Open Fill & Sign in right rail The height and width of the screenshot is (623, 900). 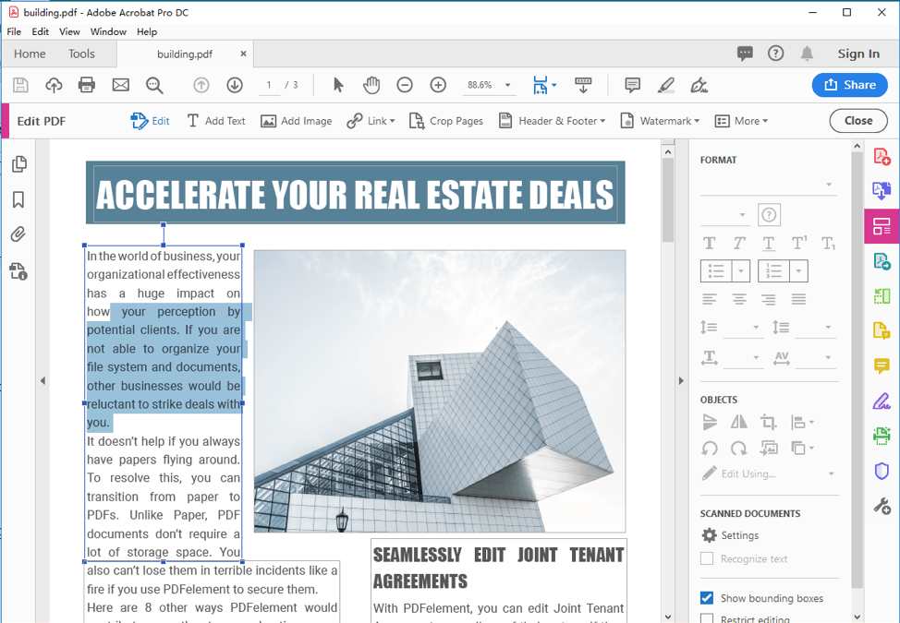[x=882, y=401]
